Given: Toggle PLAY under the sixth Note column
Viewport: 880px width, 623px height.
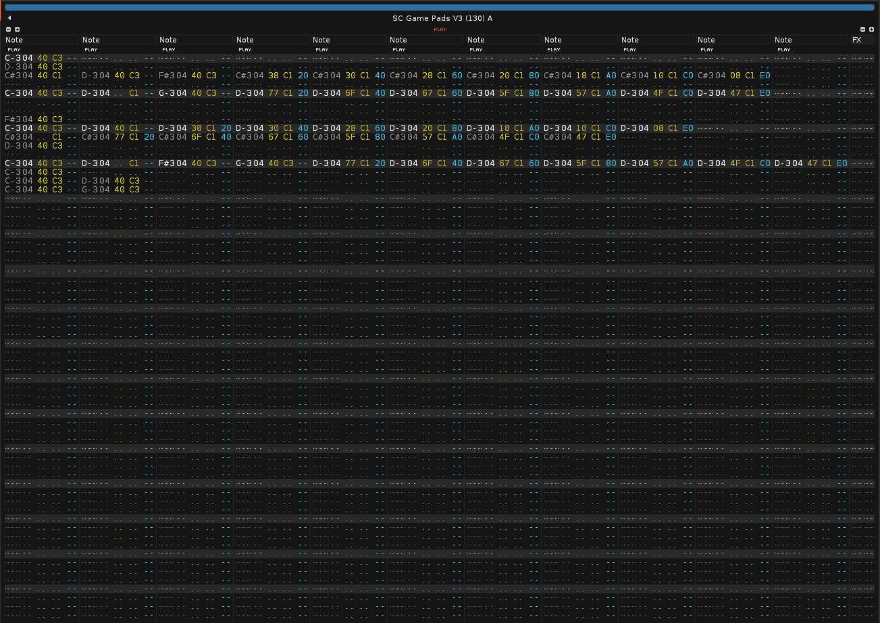Looking at the screenshot, I should coord(399,49).
